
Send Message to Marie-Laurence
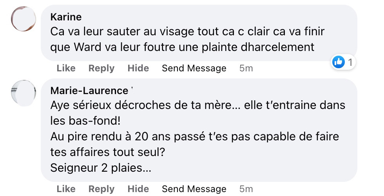(x=194, y=189)
